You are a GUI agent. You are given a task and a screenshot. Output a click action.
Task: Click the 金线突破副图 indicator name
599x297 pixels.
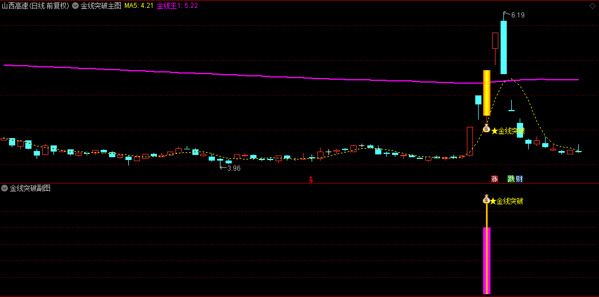tap(30, 188)
